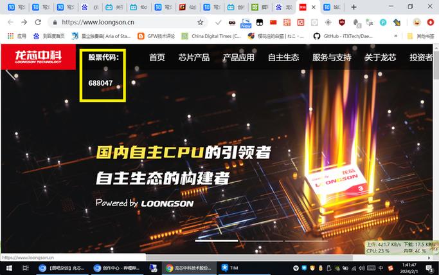This screenshot has width=439, height=275.
Task: Open the Windows notification center icon
Action: pos(429,269)
